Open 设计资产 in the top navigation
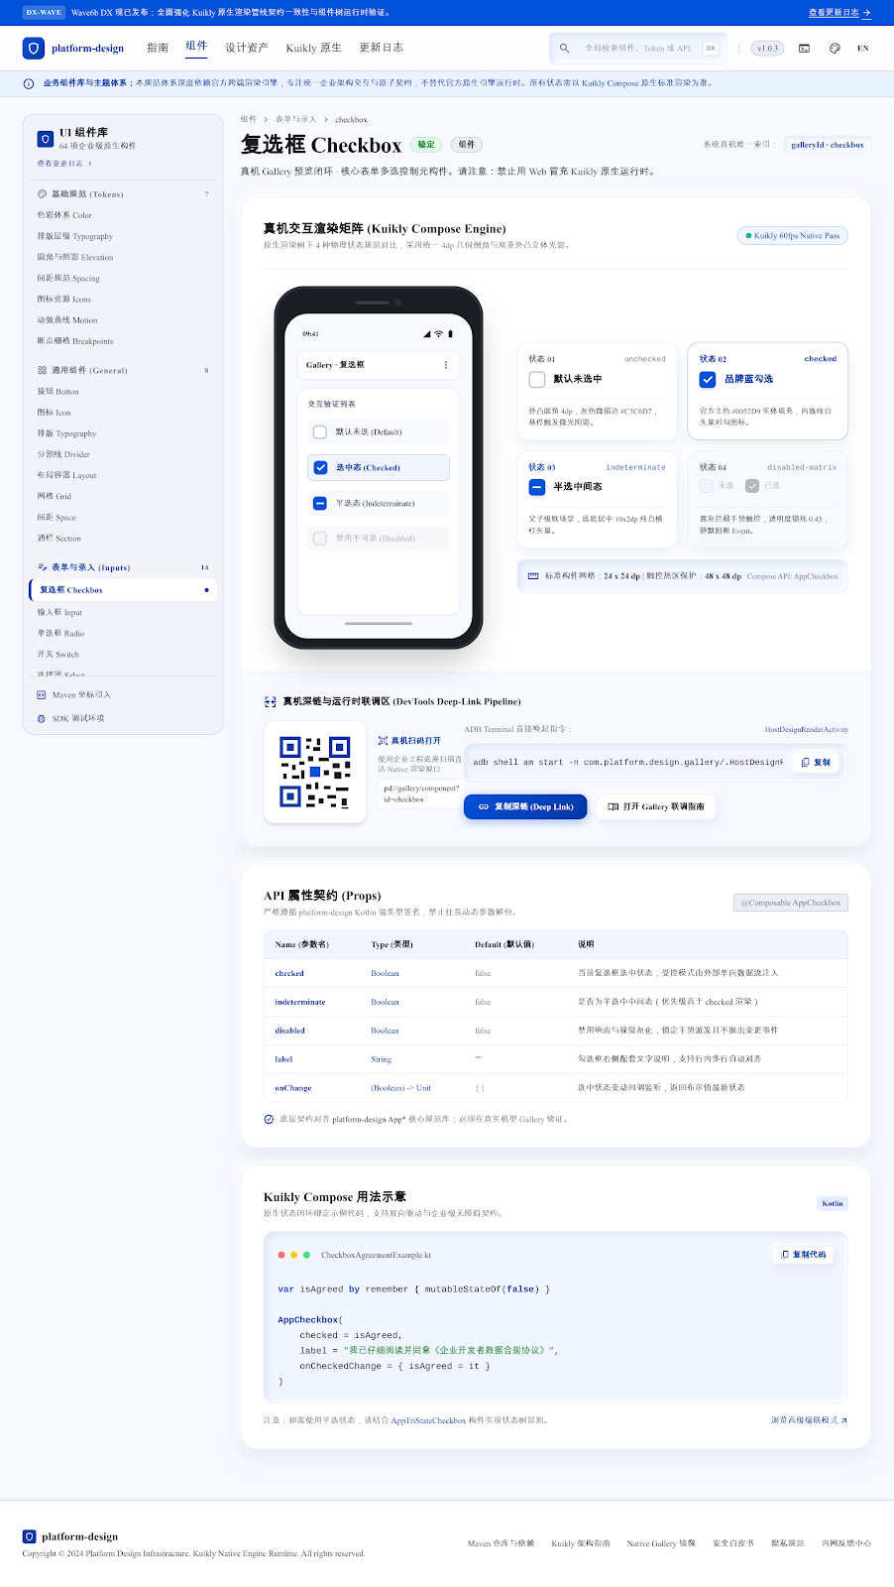Image resolution: width=894 pixels, height=1587 pixels. [247, 48]
